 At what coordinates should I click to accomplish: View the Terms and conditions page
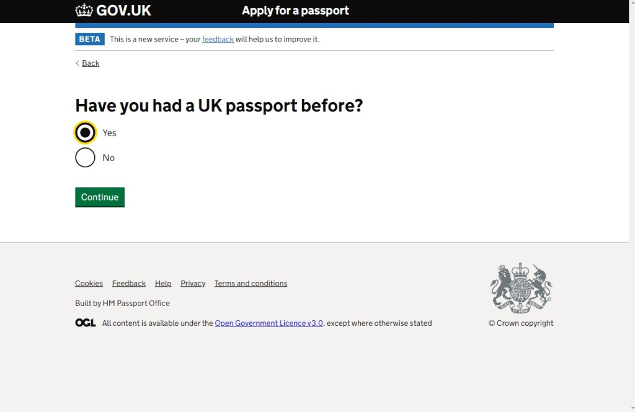point(251,283)
